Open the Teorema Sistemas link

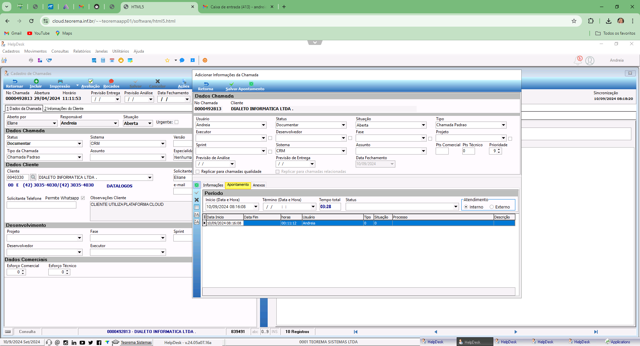pos(136,342)
